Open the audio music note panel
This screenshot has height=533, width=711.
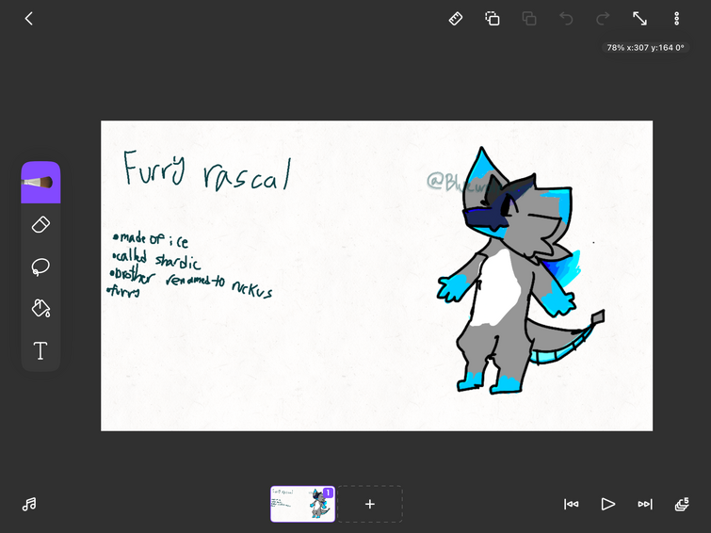tap(29, 504)
